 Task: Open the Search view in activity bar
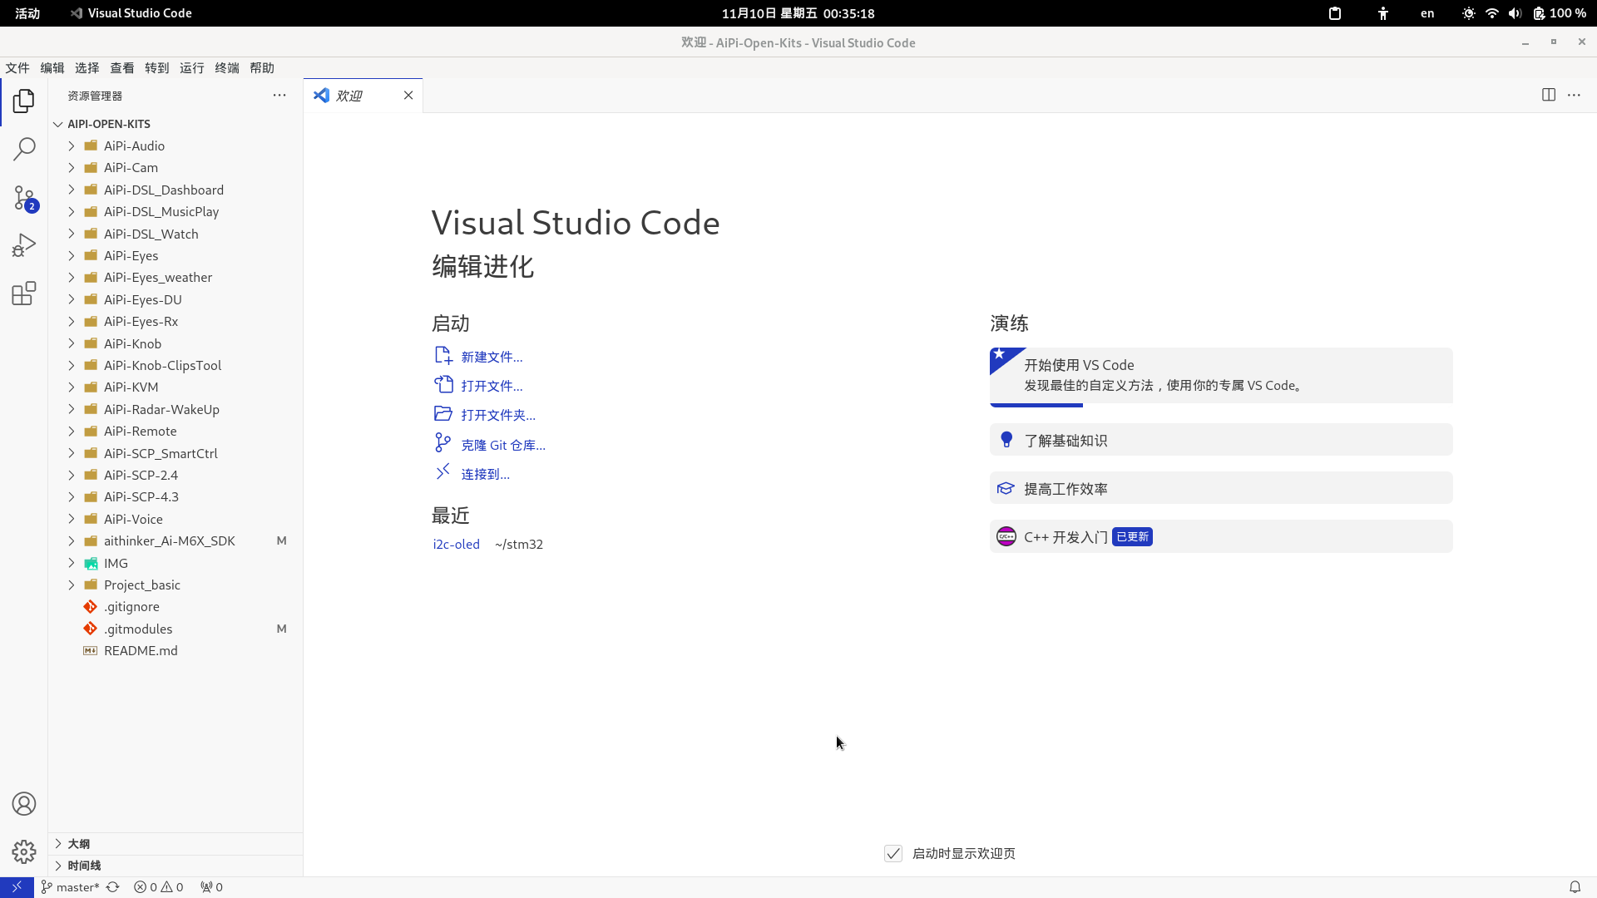point(24,150)
